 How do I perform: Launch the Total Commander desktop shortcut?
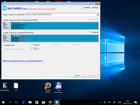[x=59, y=88]
